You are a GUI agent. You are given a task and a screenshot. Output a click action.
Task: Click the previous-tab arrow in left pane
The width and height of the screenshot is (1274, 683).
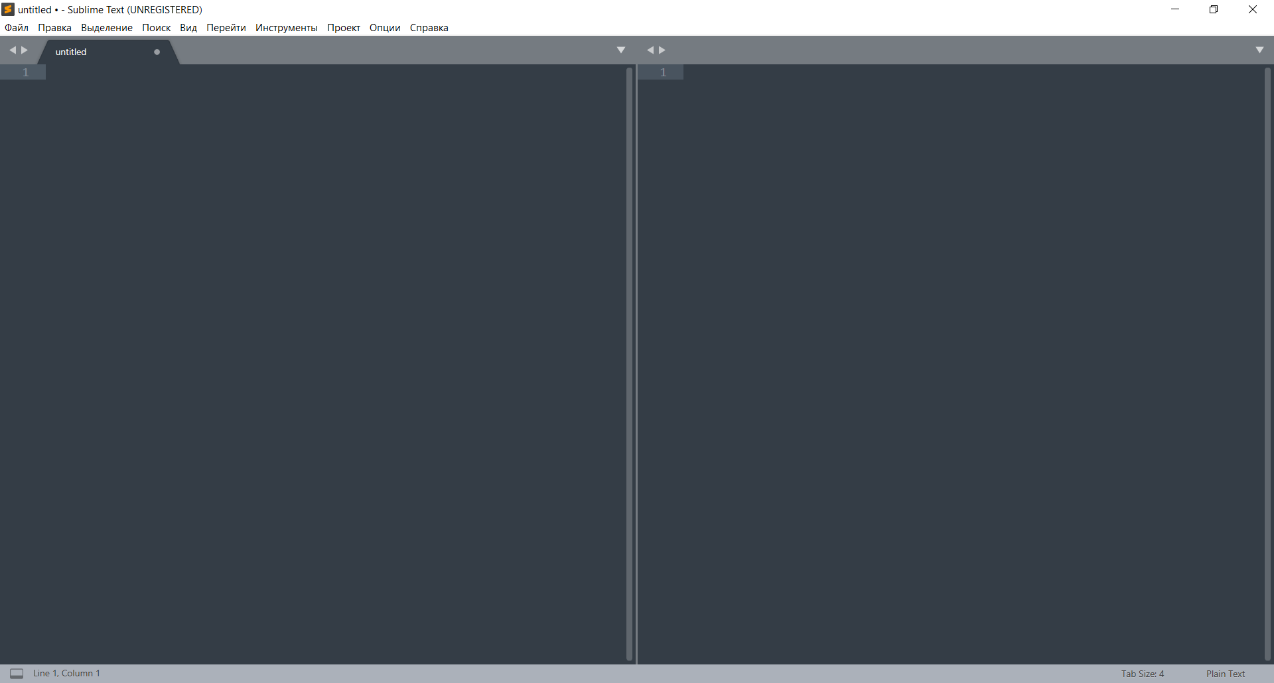point(13,50)
